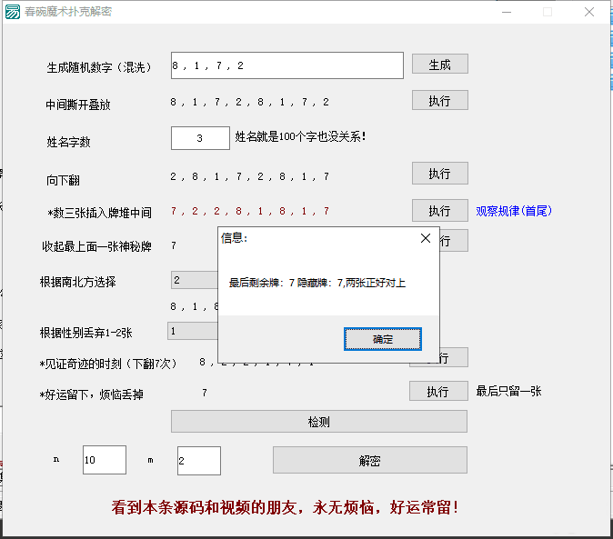Focus the random number field showing 8,1,7,2
The width and height of the screenshot is (613, 539).
(286, 65)
